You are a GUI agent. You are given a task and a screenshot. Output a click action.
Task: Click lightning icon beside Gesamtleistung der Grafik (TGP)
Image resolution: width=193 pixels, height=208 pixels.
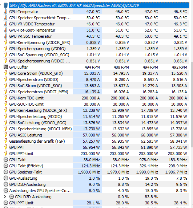pos(5,141)
